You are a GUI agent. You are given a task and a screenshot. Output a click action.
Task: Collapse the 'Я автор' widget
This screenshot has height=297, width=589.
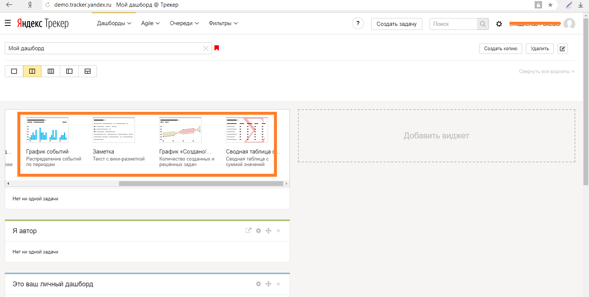click(x=278, y=231)
